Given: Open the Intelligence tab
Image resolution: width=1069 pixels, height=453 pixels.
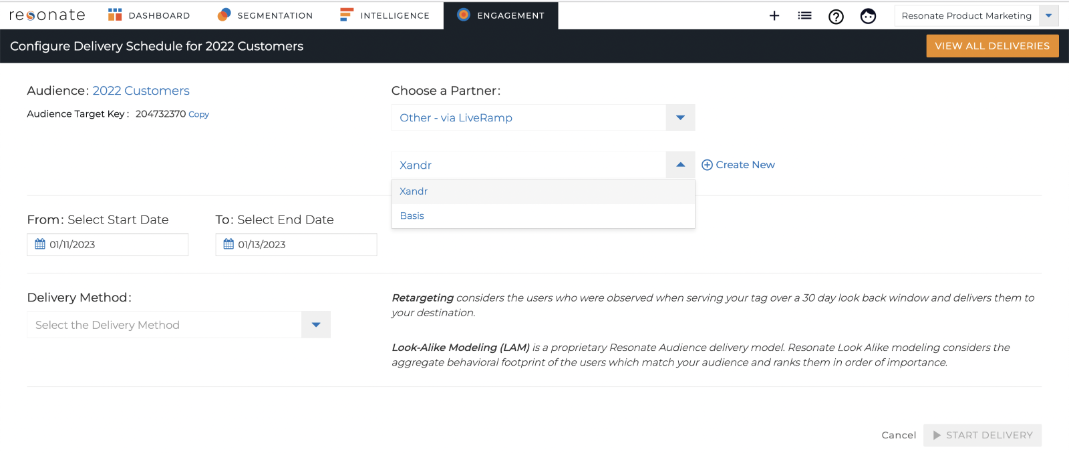Looking at the screenshot, I should coord(385,15).
